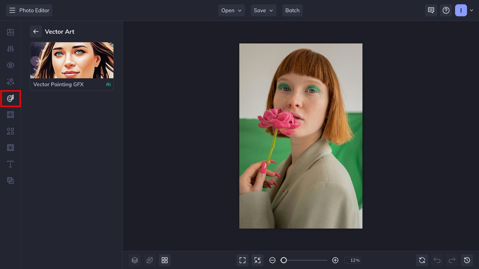Toggle fit-to-screen view icon

point(242,260)
